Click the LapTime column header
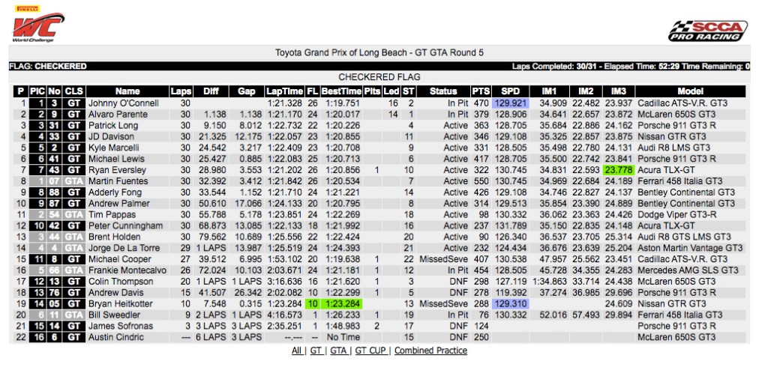Screen dimensions: 768x370 coord(284,91)
